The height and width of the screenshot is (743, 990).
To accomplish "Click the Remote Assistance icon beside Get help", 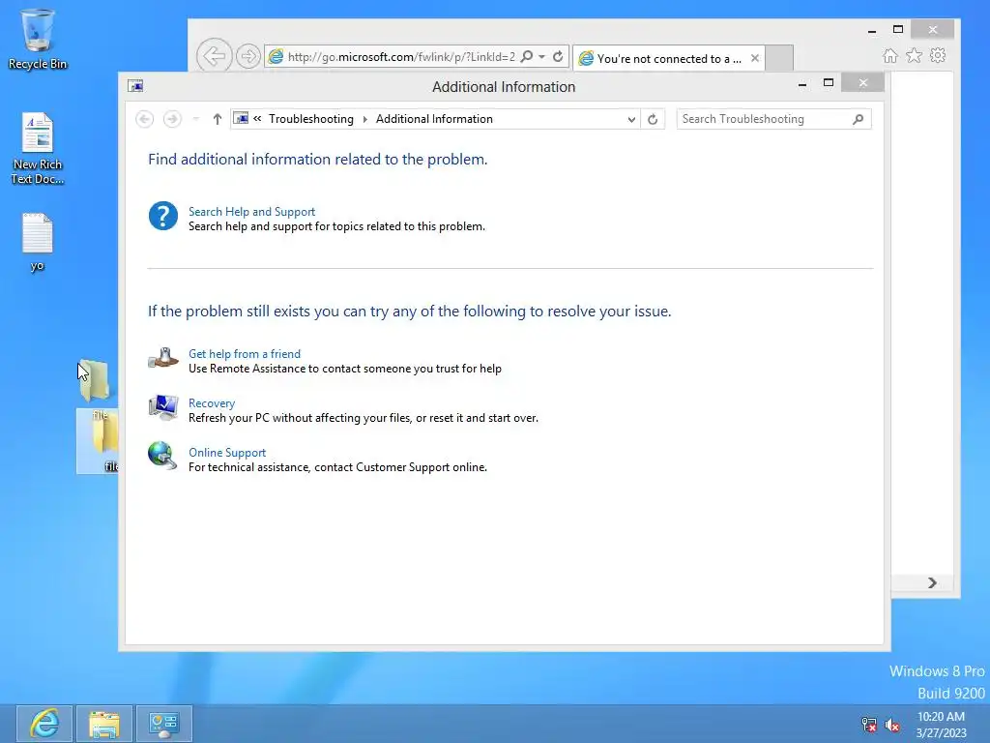I will (x=162, y=358).
